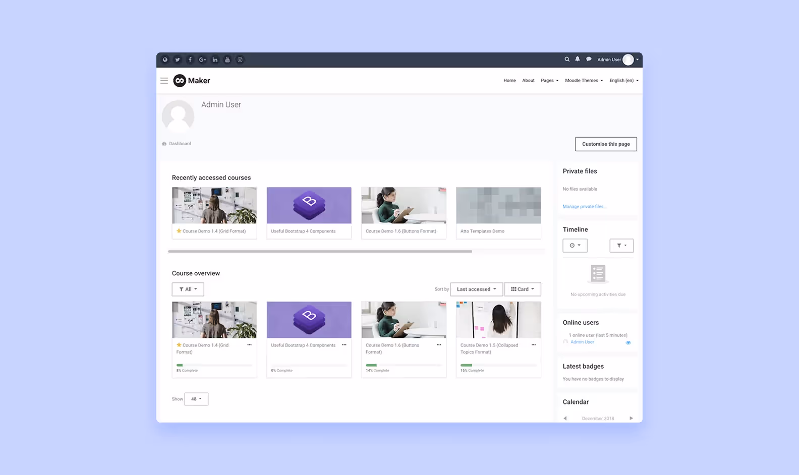Click the Dashboard breadcrumb icon
799x475 pixels.
pyautogui.click(x=164, y=144)
